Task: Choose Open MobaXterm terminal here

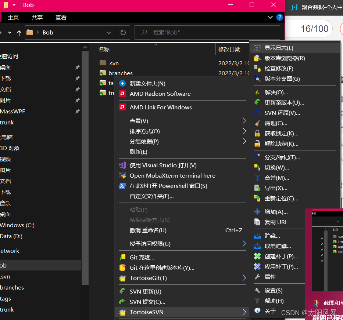Action: pos(182,175)
